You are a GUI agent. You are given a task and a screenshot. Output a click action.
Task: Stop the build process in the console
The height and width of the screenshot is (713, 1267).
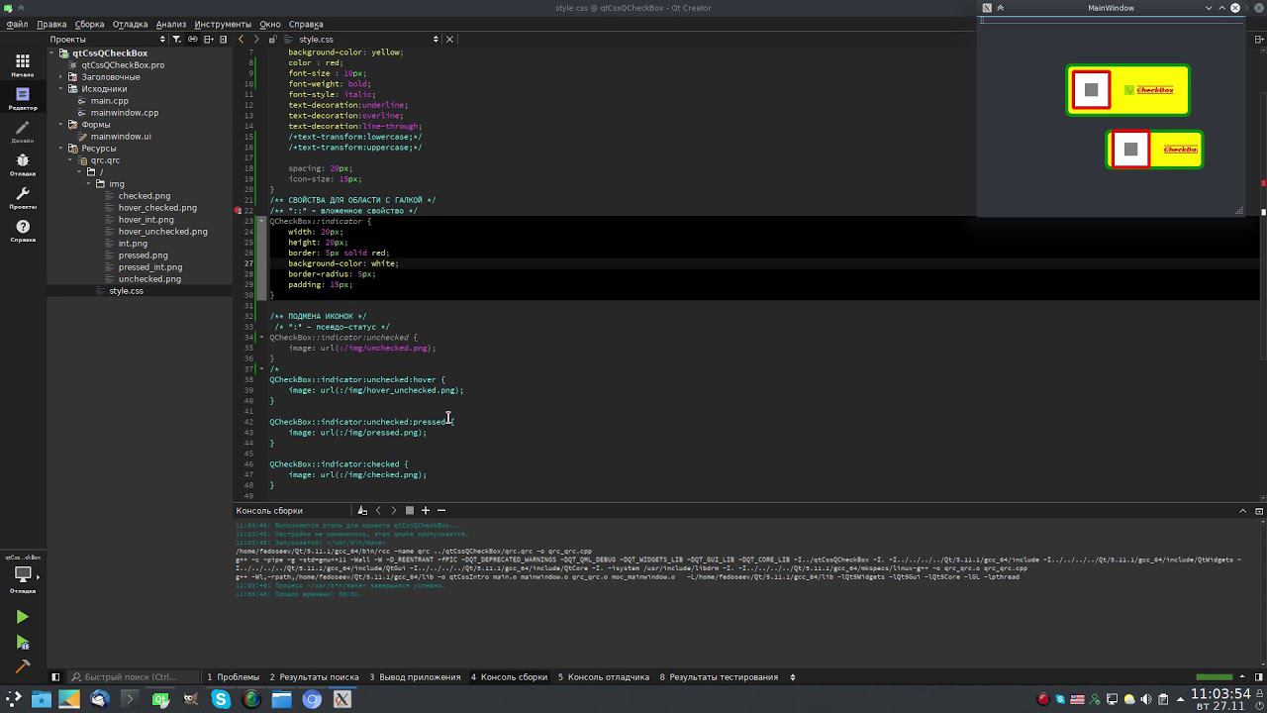point(409,511)
